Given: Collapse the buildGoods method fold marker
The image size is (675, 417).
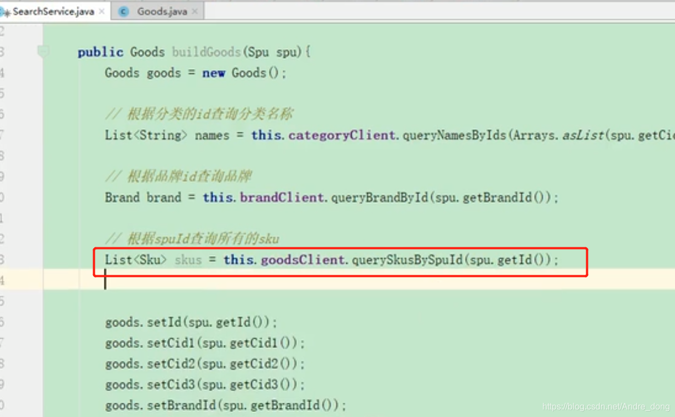Looking at the screenshot, I should (43, 52).
